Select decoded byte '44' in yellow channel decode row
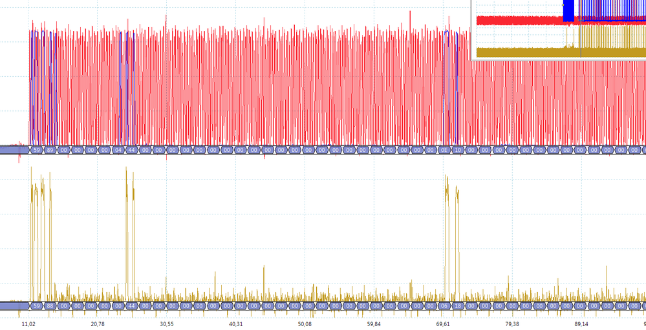This screenshot has width=646, height=330. (x=131, y=306)
